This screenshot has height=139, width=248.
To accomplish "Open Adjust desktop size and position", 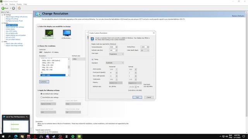I will click(x=15, y=35).
